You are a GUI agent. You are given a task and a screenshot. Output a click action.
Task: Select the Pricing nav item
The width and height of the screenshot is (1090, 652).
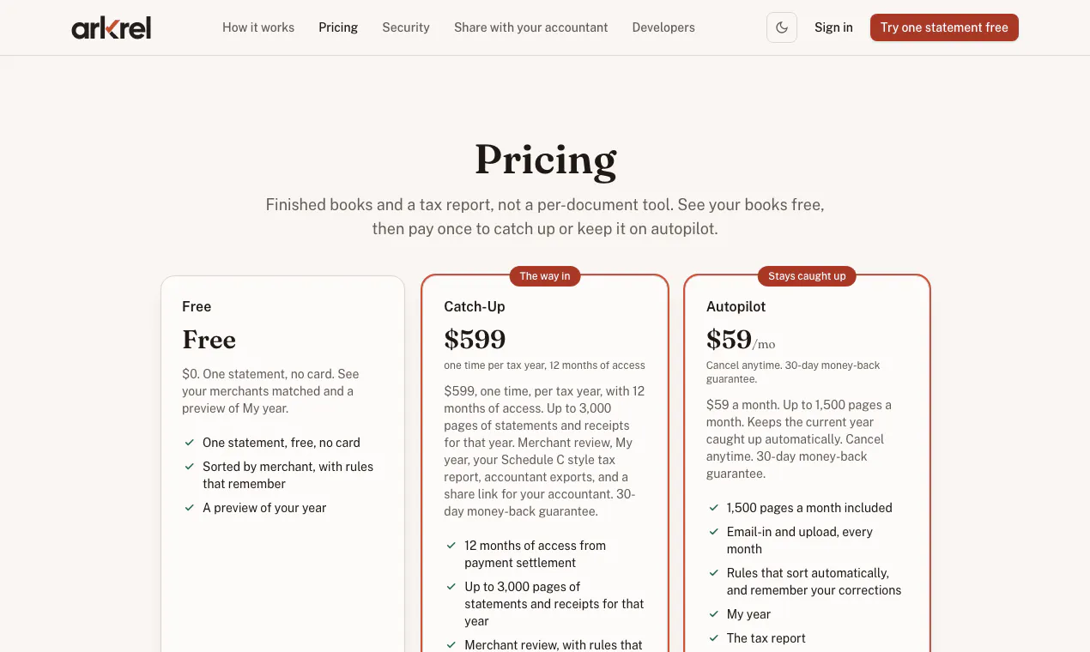coord(338,27)
